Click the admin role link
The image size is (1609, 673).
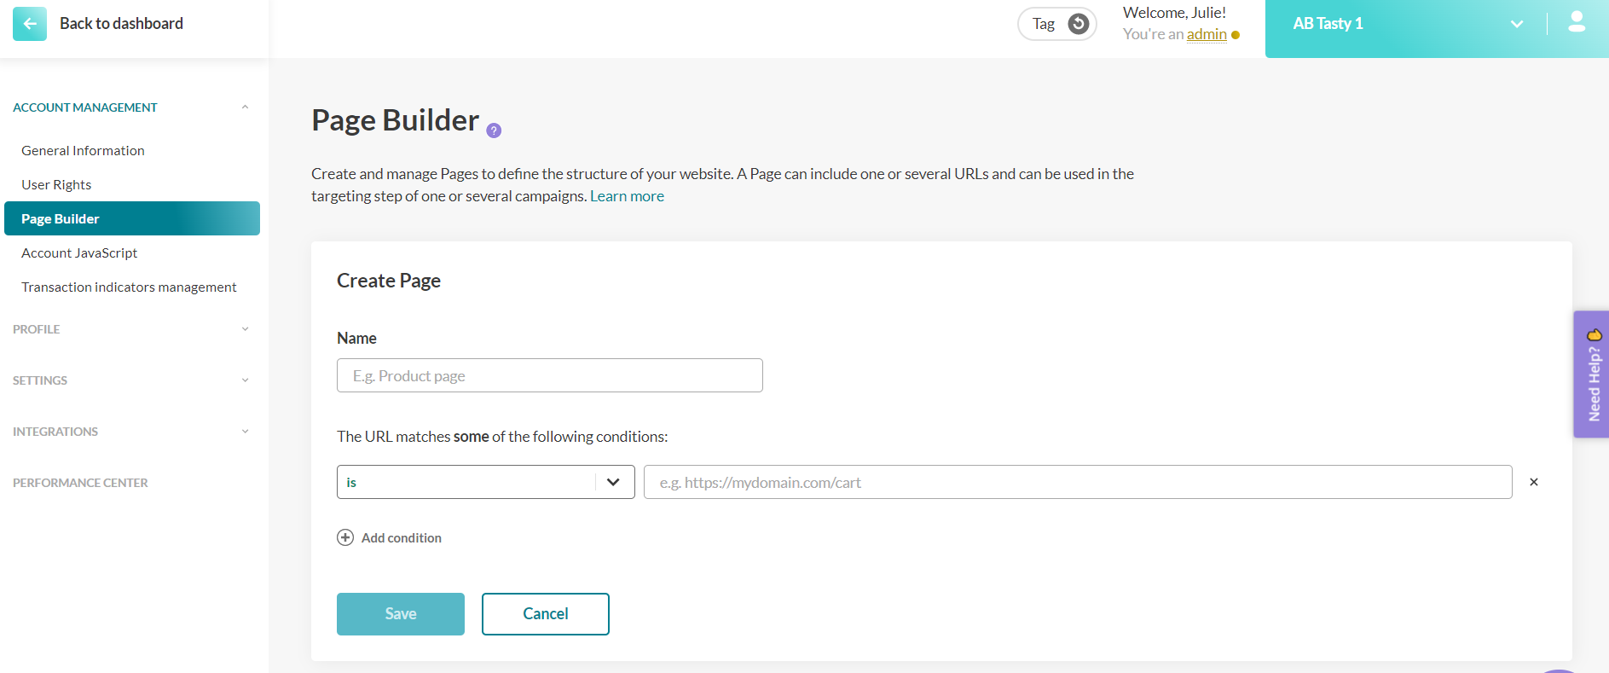1207,34
